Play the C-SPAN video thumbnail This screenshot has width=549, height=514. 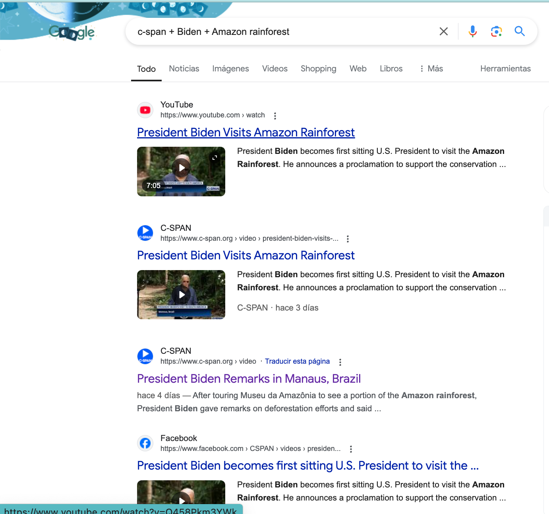181,295
